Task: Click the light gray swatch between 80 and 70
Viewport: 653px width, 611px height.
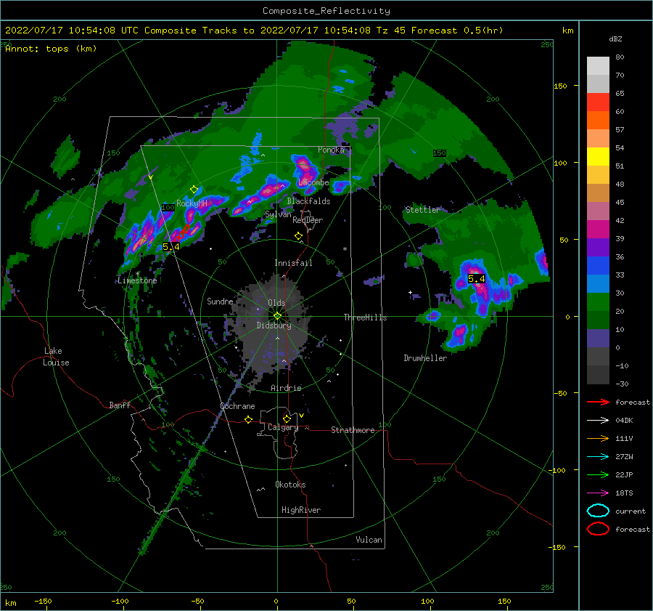Action: [x=598, y=66]
